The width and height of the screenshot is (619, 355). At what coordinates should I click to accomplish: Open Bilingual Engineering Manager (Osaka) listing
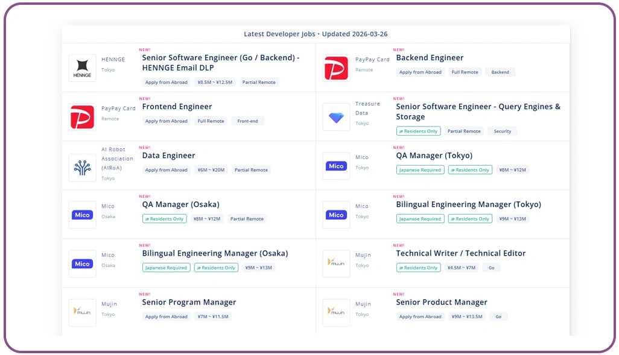tap(215, 253)
